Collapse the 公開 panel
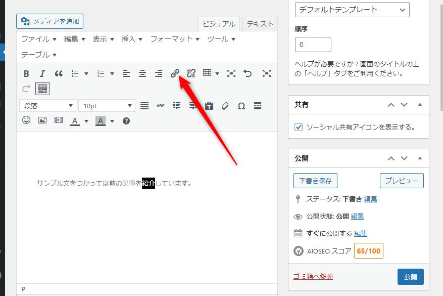Screen dimensions: 443x296 pyautogui.click(x=420, y=158)
